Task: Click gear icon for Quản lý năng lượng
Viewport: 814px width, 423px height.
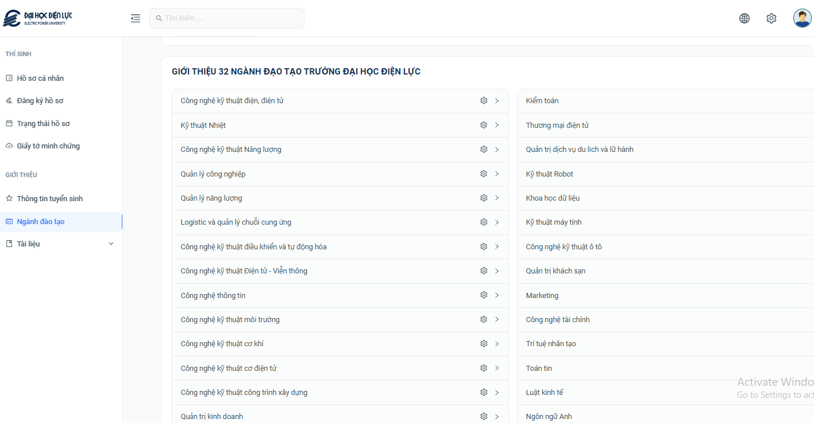Action: click(484, 198)
